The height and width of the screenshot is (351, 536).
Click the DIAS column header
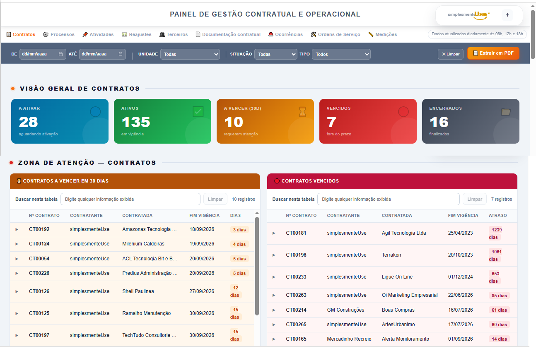(235, 216)
